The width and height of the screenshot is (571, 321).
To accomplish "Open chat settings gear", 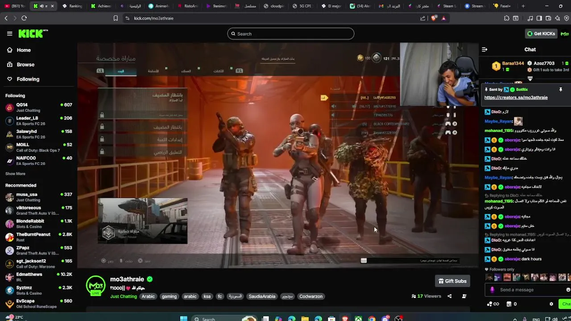I will [551, 304].
